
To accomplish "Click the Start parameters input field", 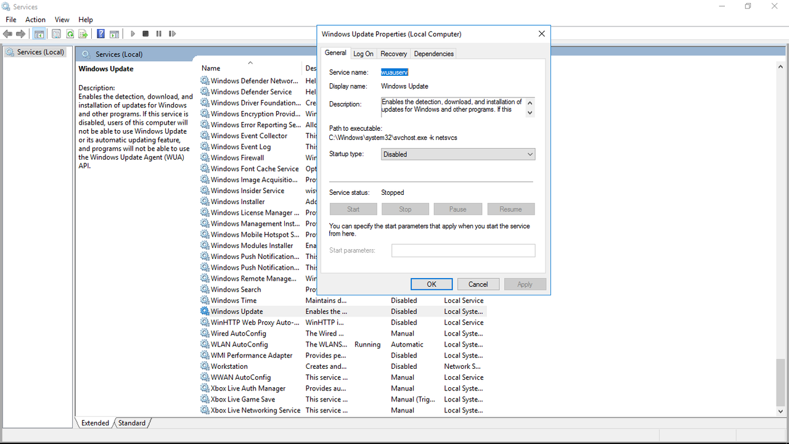I will pyautogui.click(x=464, y=250).
